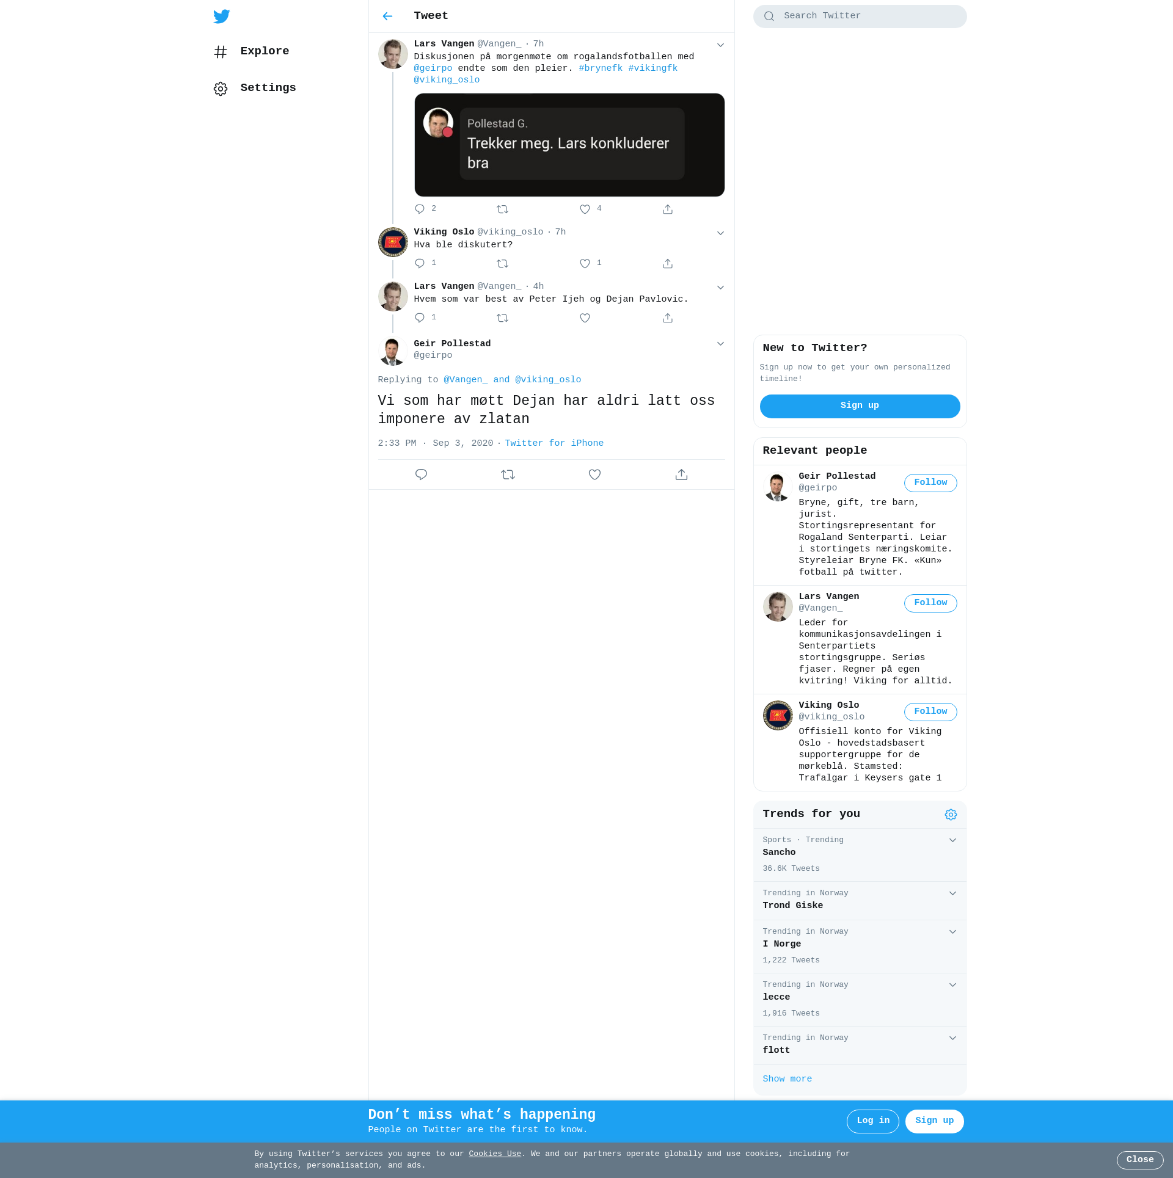Screen dimensions: 1173x1178
Task: Expand options on Geir Pollestad's tweet
Action: point(720,343)
